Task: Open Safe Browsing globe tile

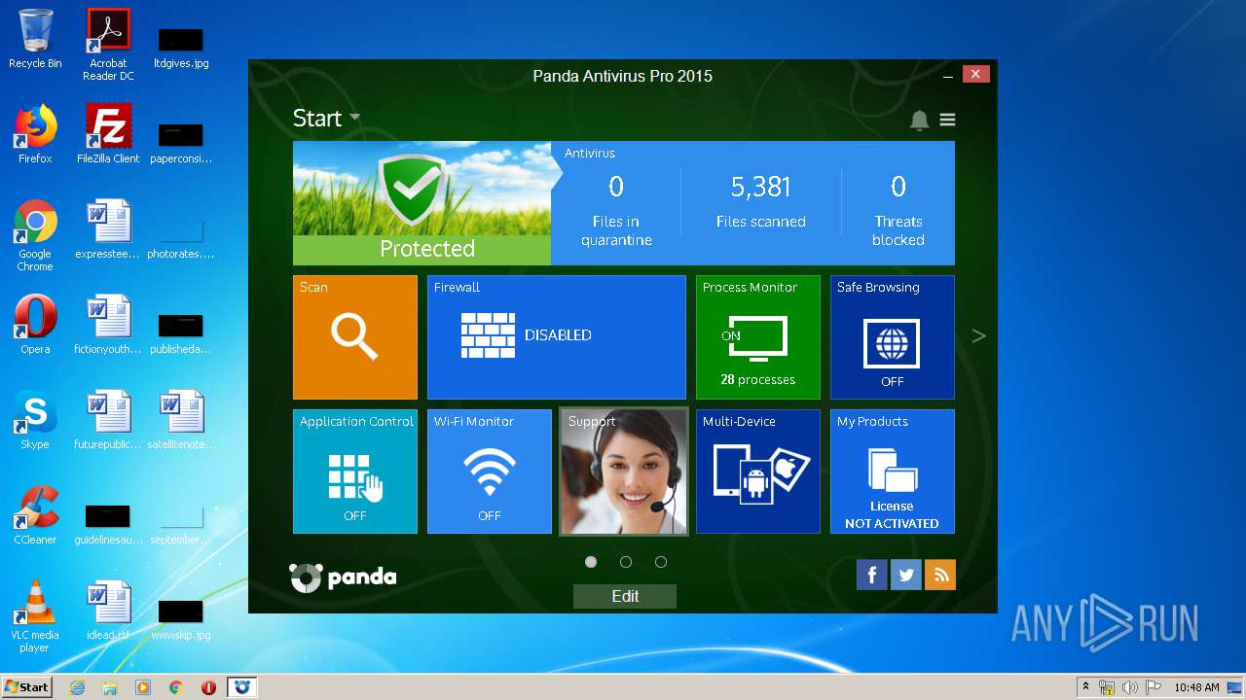Action: pos(893,337)
